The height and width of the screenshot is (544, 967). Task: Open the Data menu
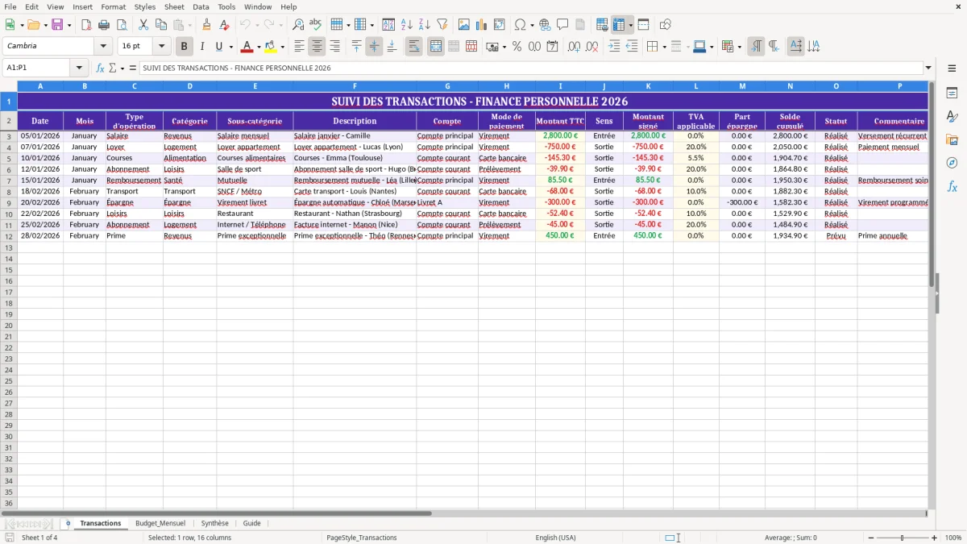coord(201,6)
